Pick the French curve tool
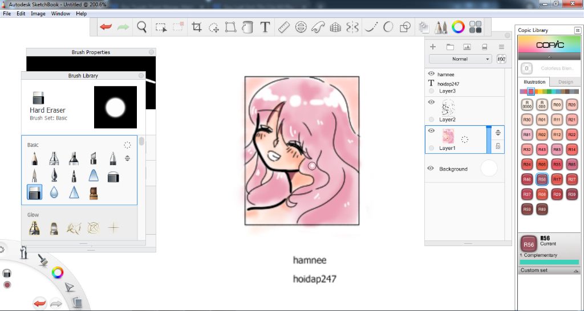The height and width of the screenshot is (311, 584). (318, 27)
